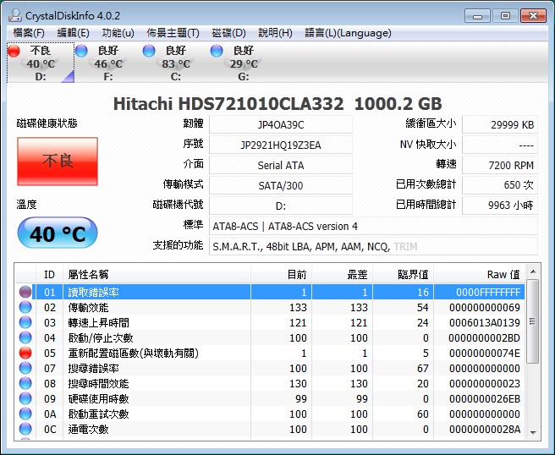Image resolution: width=555 pixels, height=455 pixels.
Task: Open the 檔案(F) menu
Action: point(29,33)
